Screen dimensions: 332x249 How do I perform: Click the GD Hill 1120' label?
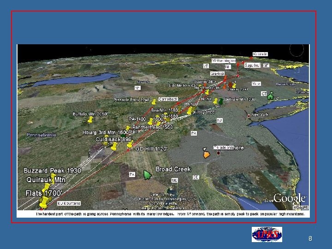click(151, 149)
